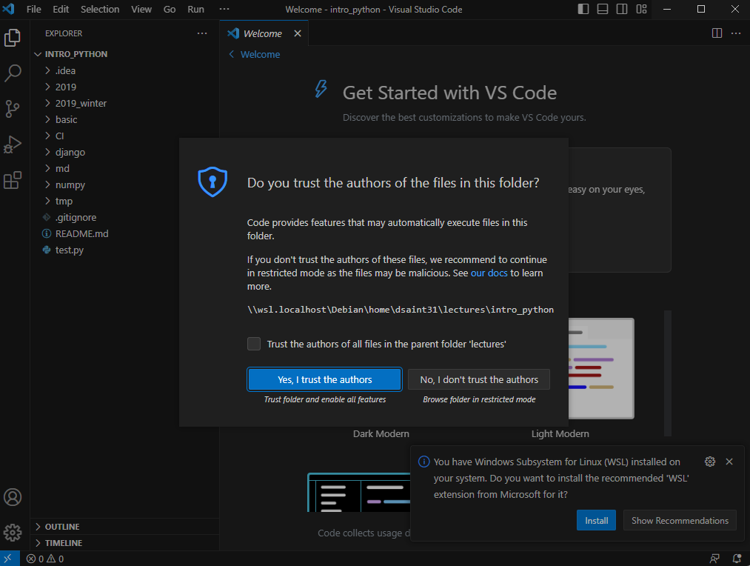Open the overflow menu ellipsis in menu bar
750x566 pixels.
pyautogui.click(x=224, y=9)
